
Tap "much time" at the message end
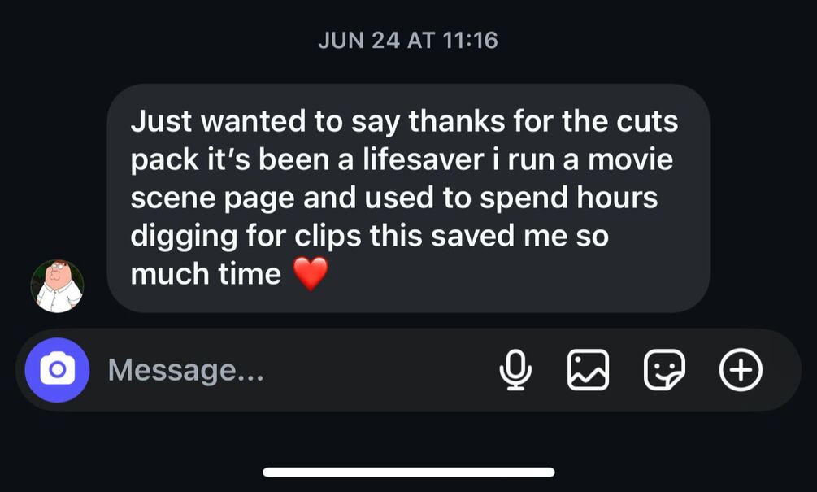[206, 274]
